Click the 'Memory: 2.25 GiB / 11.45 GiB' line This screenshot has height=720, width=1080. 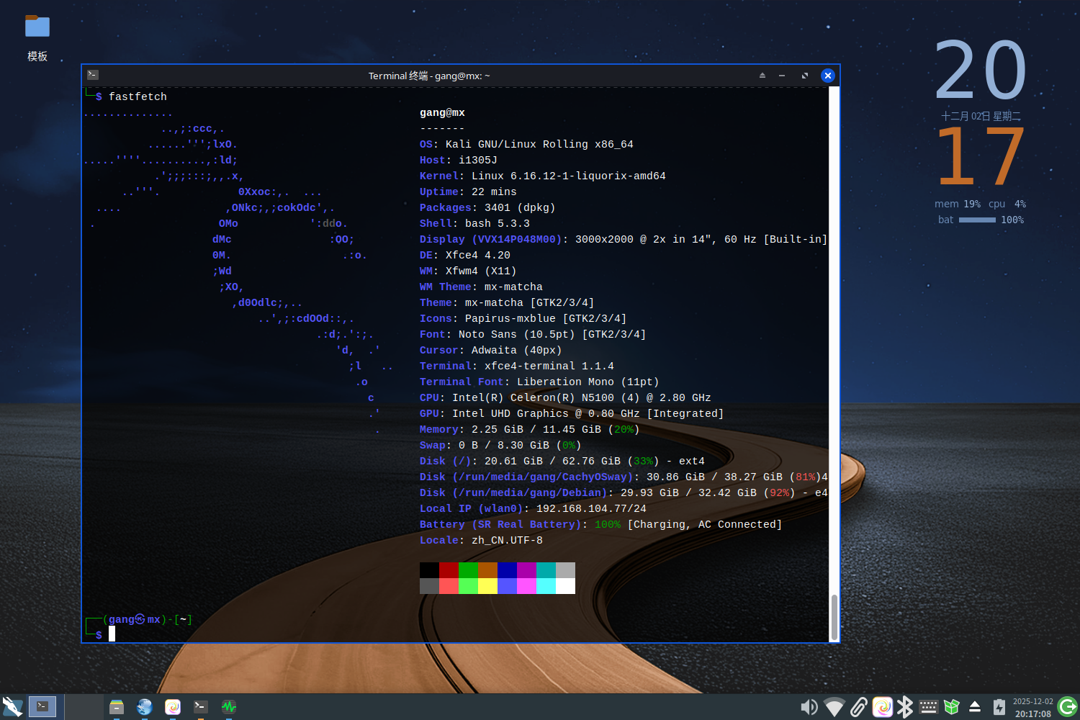tap(530, 430)
